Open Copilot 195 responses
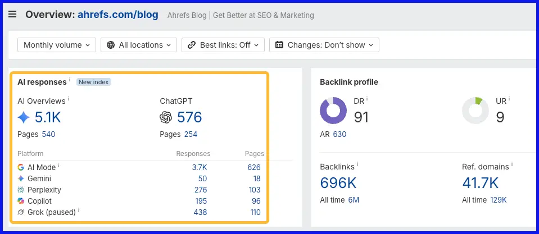Viewport: 539px width, 234px height. pos(201,201)
